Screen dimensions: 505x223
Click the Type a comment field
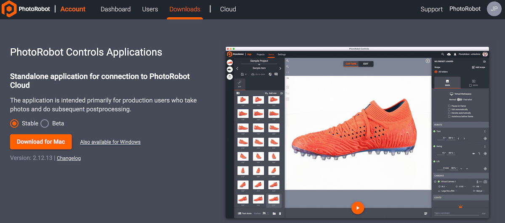coord(457,213)
